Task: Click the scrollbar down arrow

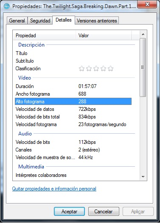Action: [x=143, y=177]
